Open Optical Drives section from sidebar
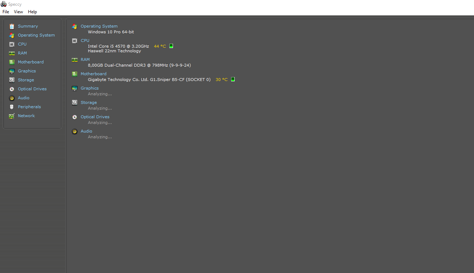The image size is (474, 273). tap(32, 89)
